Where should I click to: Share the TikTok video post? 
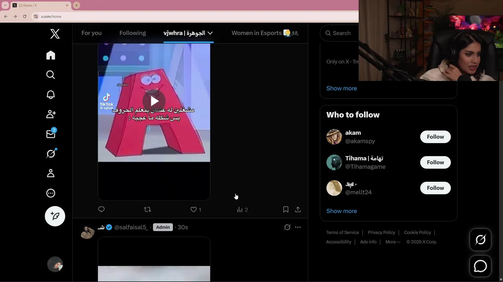[298, 210]
